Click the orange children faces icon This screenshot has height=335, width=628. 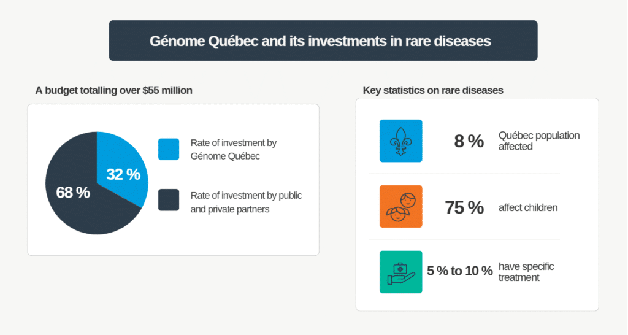(400, 206)
